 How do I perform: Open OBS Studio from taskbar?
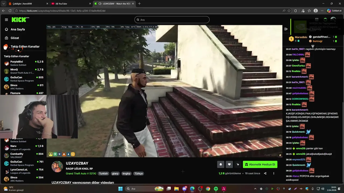pyautogui.click(x=200, y=189)
